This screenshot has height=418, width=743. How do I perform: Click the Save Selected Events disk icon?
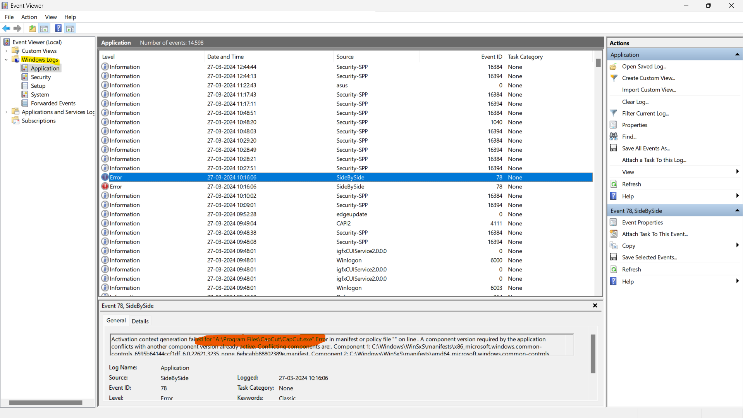(x=614, y=257)
